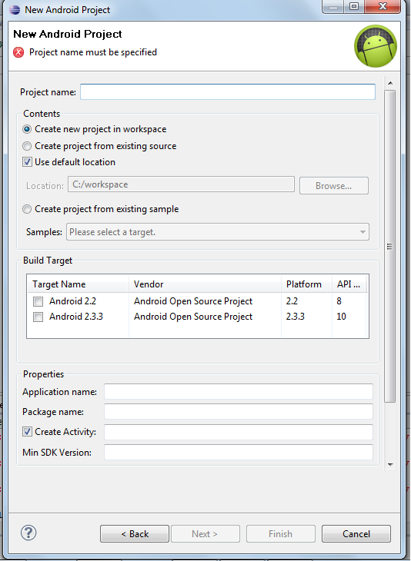Click the red error icon
The width and height of the screenshot is (411, 561).
tap(18, 52)
